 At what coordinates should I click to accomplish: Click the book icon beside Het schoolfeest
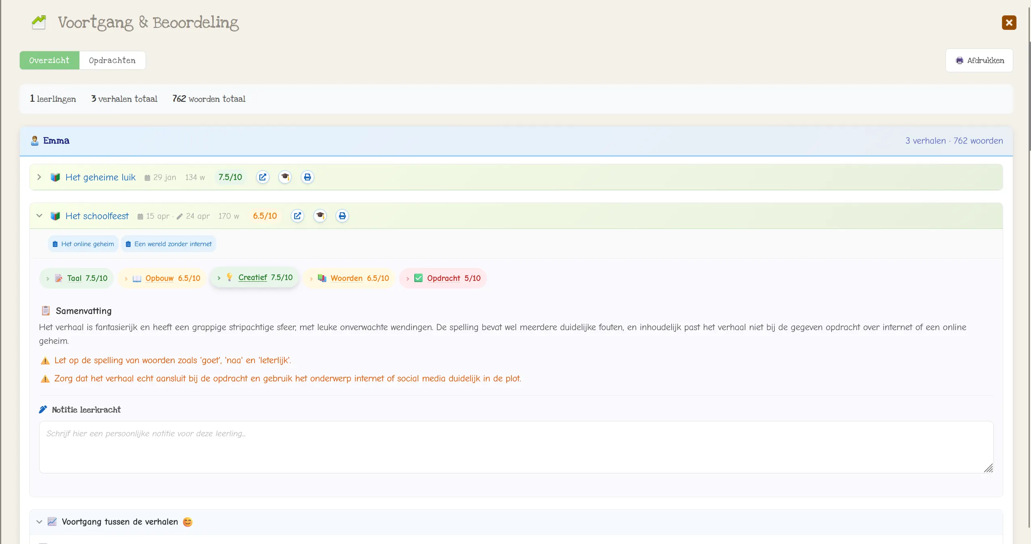55,216
